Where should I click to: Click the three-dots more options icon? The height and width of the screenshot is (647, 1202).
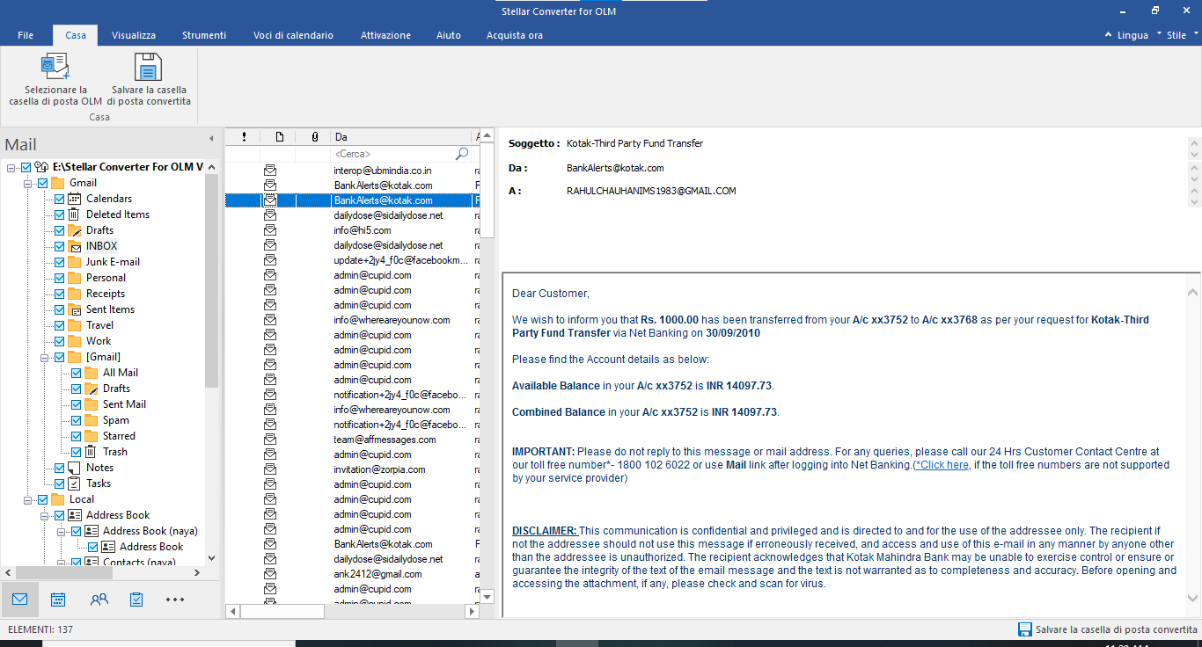(x=175, y=600)
